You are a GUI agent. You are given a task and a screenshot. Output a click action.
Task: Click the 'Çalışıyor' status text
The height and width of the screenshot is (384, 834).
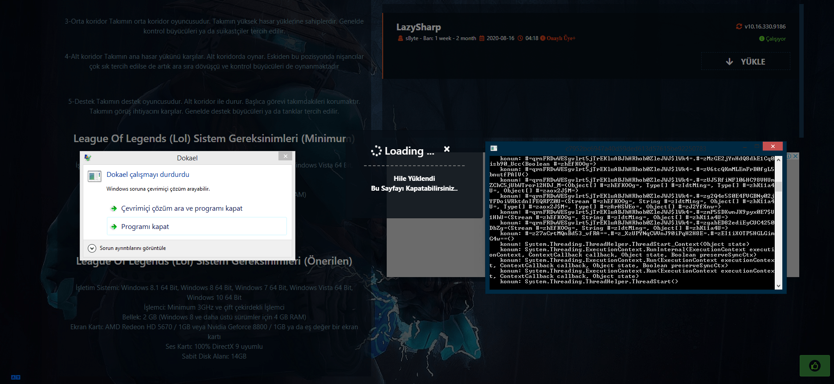click(x=776, y=39)
